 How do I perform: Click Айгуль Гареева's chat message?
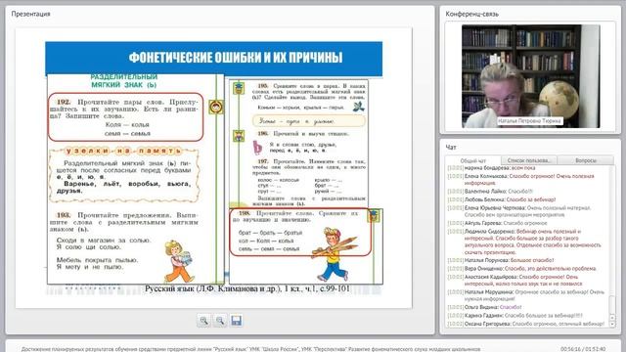click(x=498, y=223)
